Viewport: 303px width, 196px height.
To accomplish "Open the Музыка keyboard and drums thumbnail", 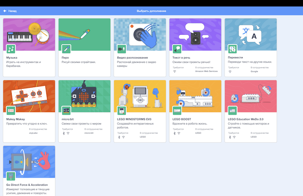I will click(x=29, y=34).
